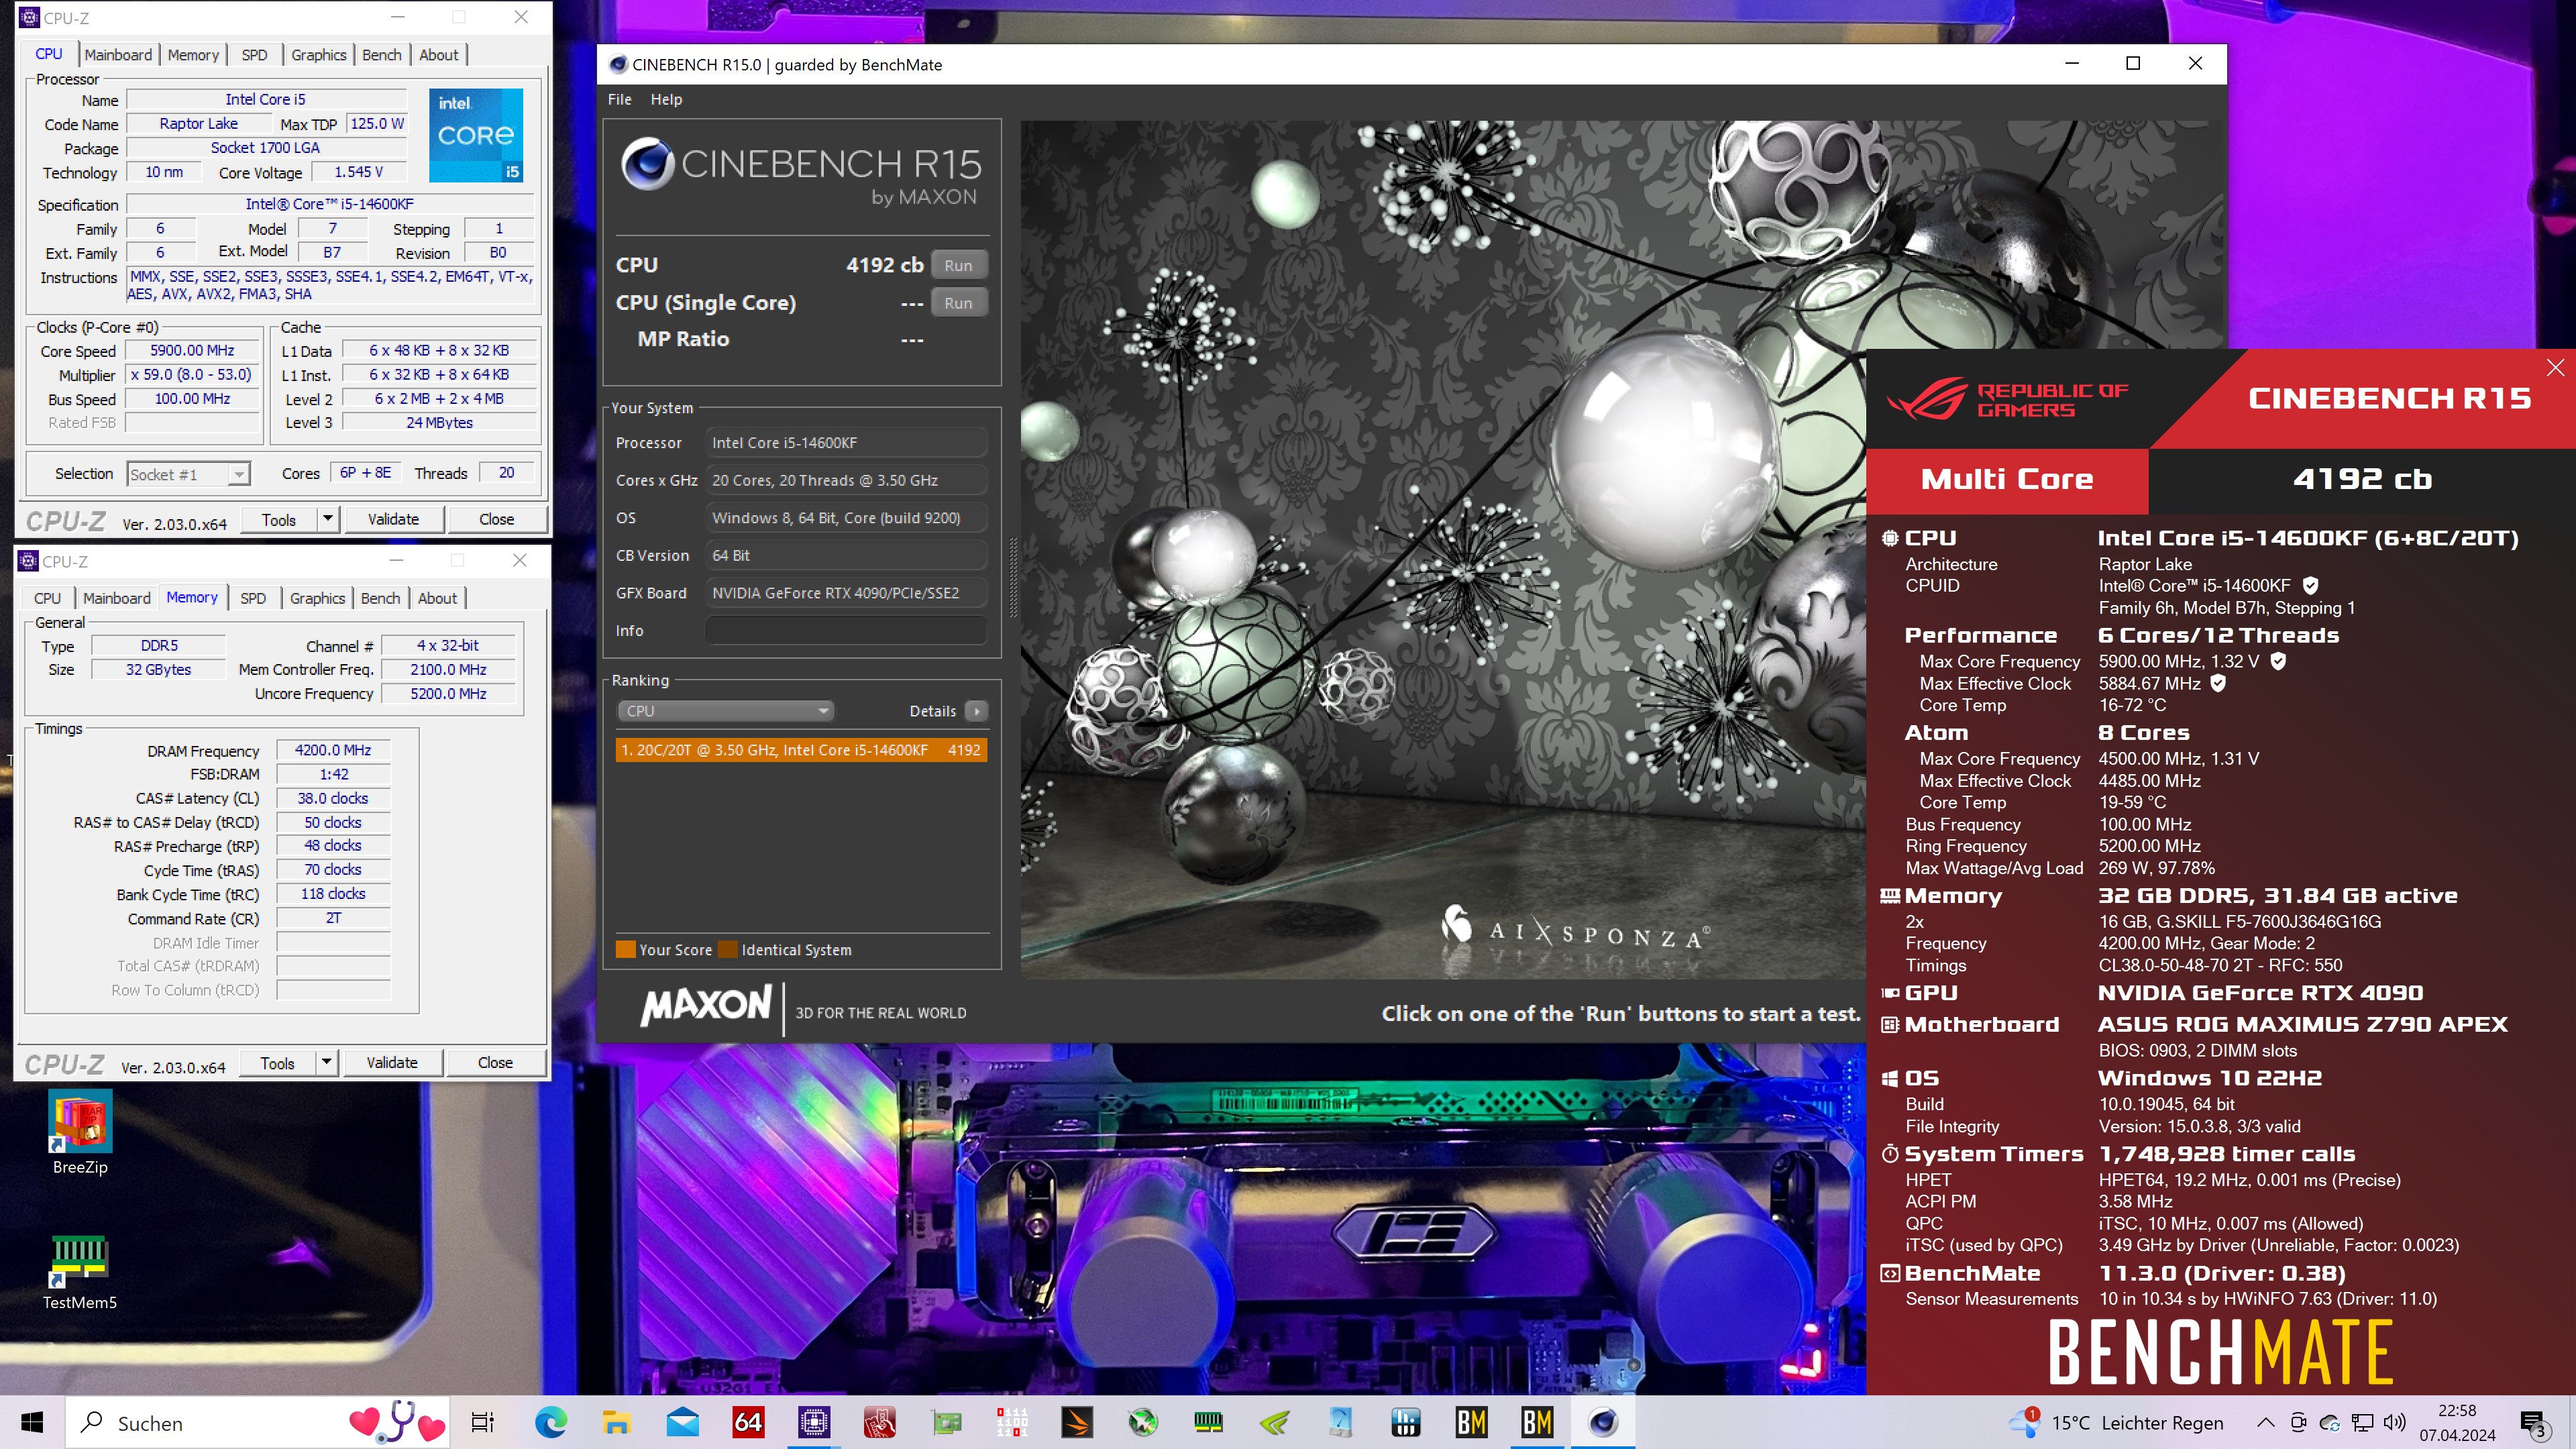The width and height of the screenshot is (2576, 1449).
Task: Show hidden system tray icons
Action: point(2266,1422)
